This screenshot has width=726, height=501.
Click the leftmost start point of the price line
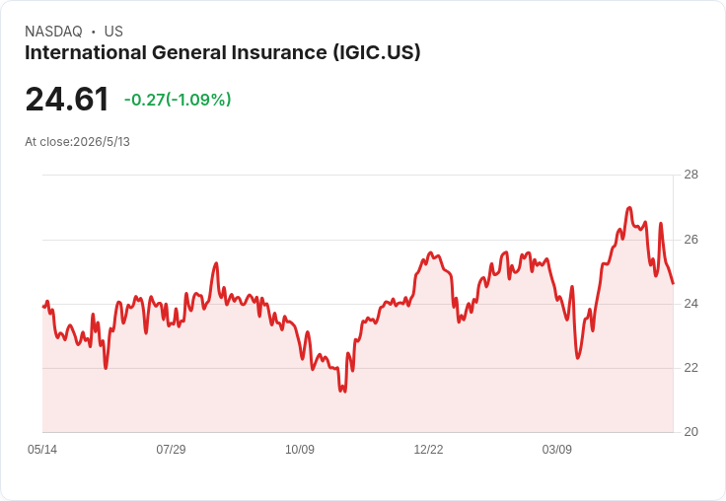[43, 307]
